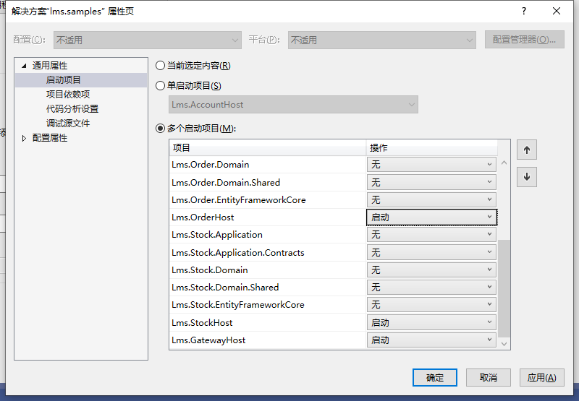Open 调试源文件 settings page
The image size is (579, 401).
click(68, 123)
